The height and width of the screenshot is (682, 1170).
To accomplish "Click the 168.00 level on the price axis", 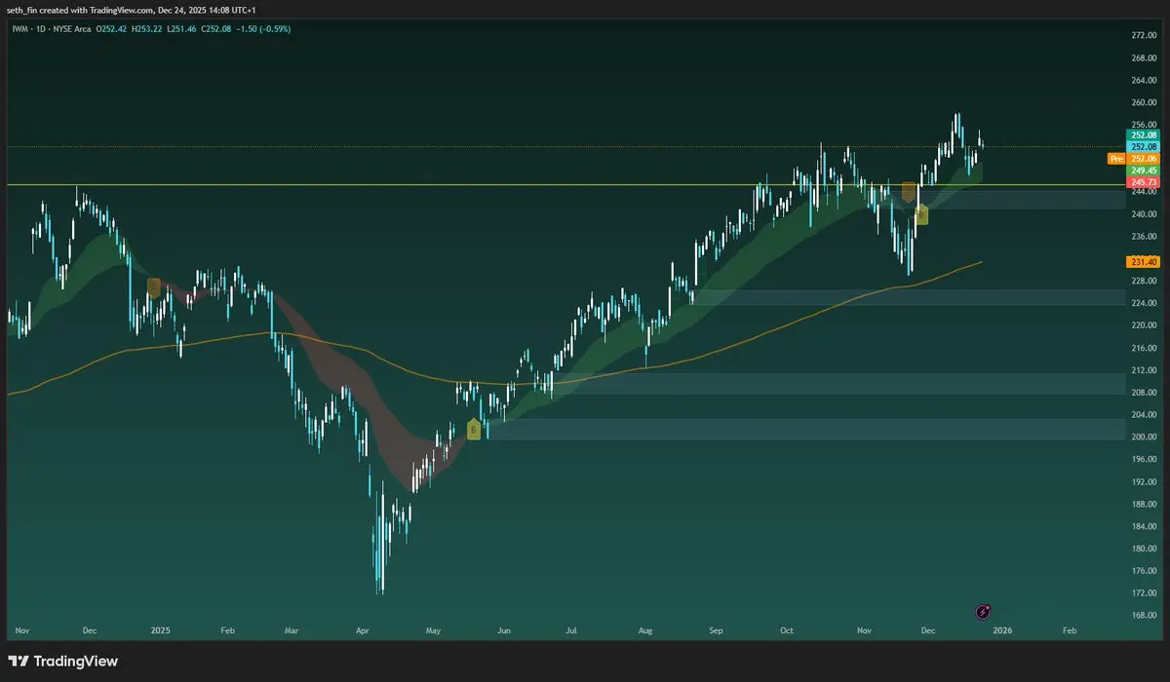I will 1142,615.
